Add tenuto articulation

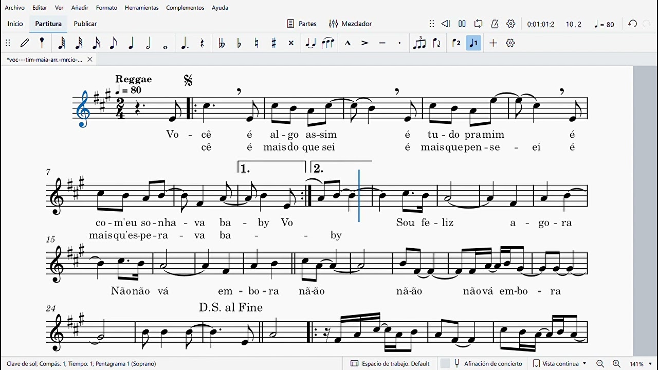point(382,43)
